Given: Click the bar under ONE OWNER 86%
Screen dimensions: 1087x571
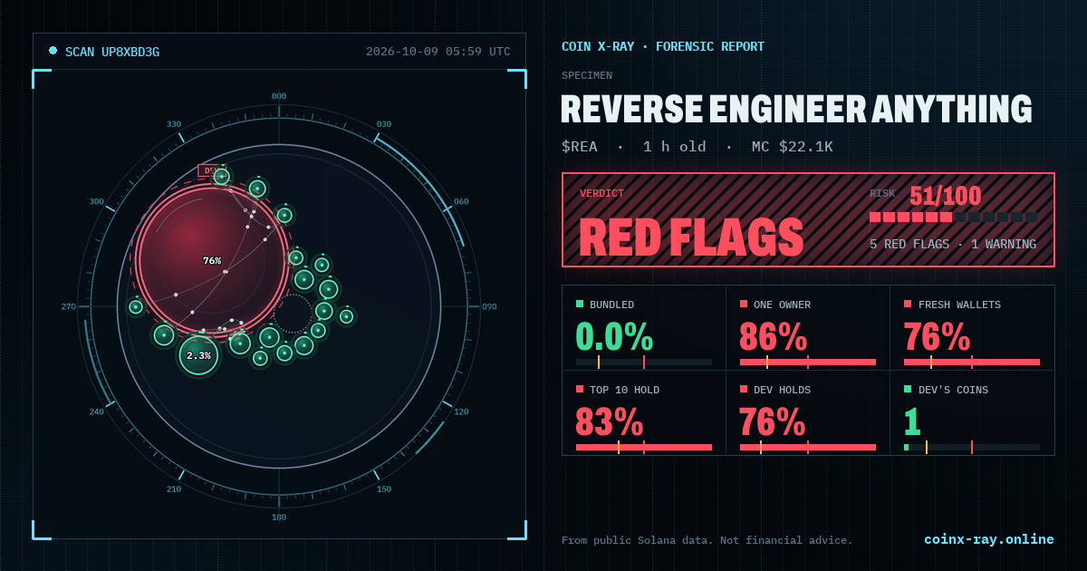Looking at the screenshot, I should pyautogui.click(x=808, y=363).
